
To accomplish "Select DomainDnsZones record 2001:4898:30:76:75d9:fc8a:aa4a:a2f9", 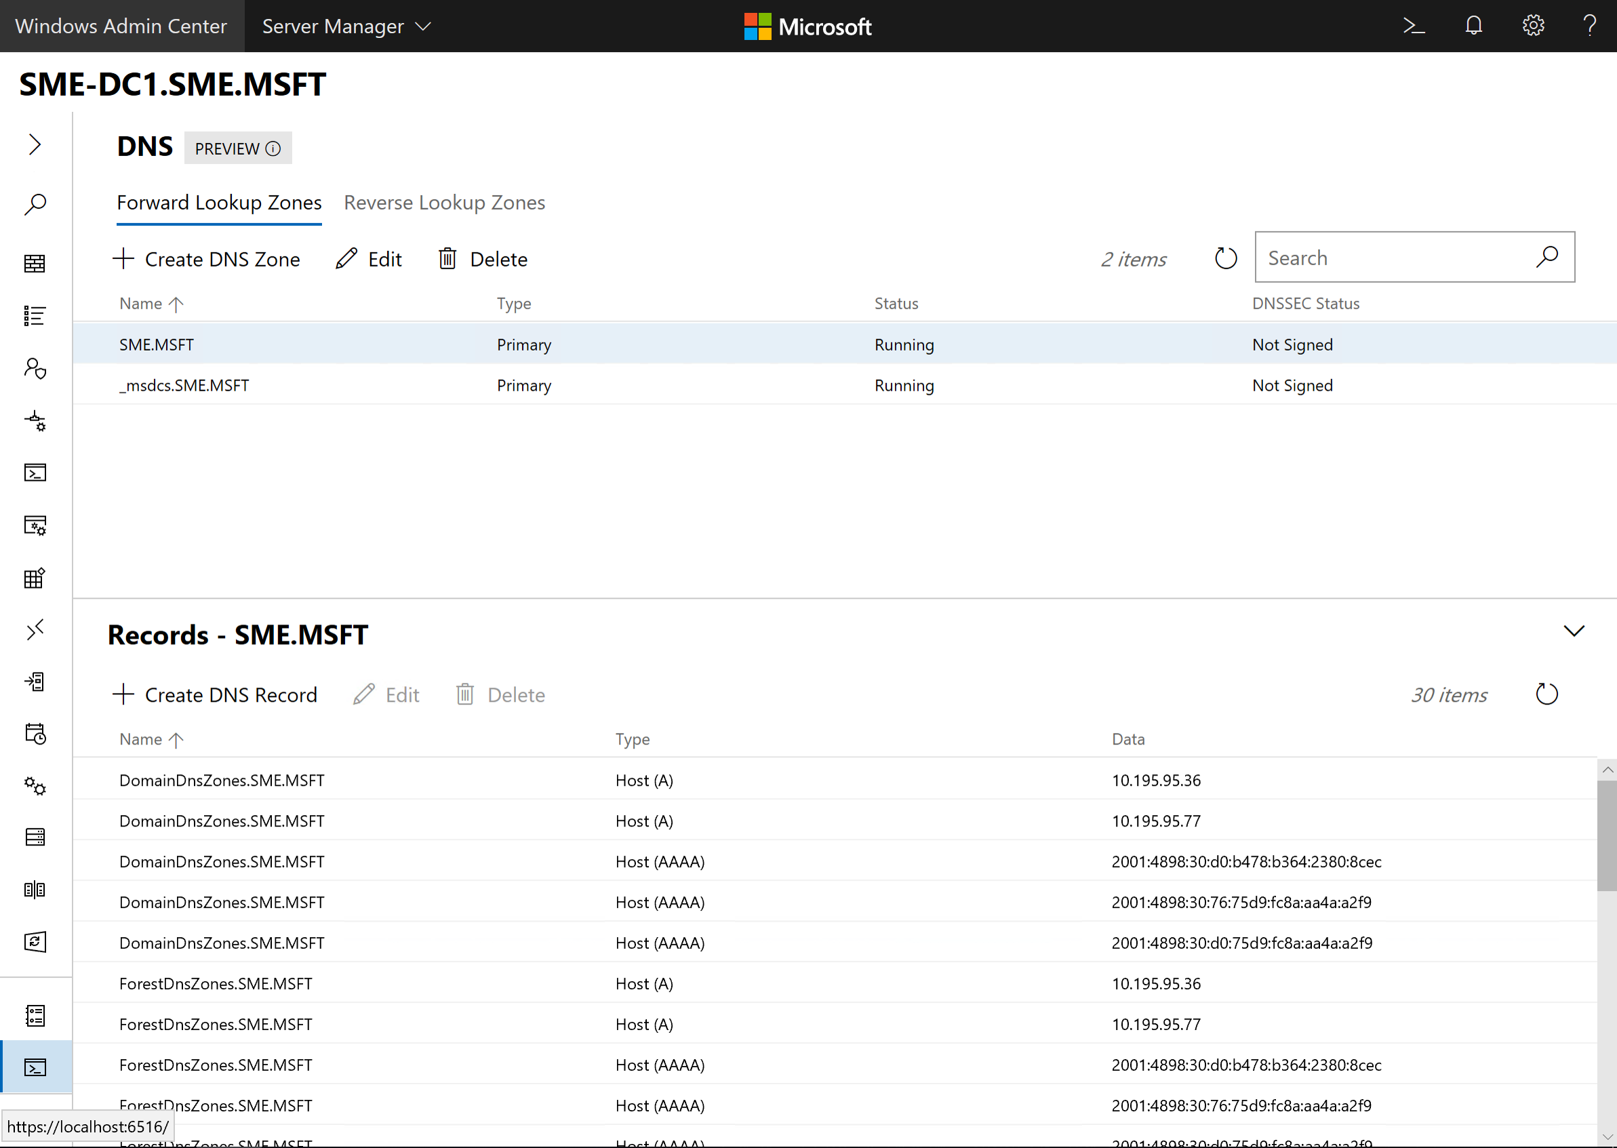I will point(835,902).
